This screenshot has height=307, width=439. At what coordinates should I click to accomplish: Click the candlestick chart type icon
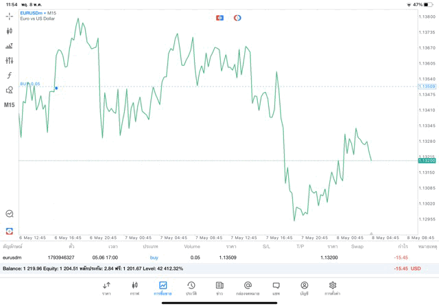tap(10, 31)
